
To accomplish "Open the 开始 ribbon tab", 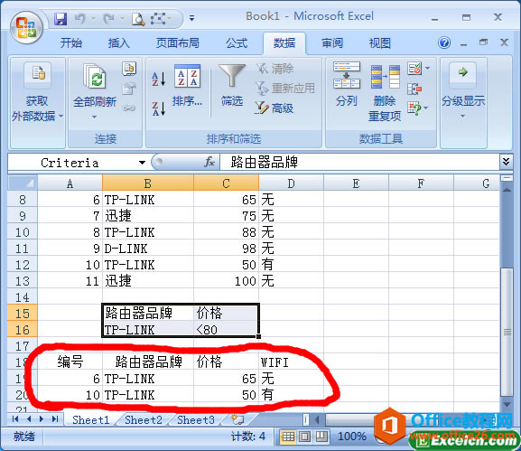I will tap(71, 42).
